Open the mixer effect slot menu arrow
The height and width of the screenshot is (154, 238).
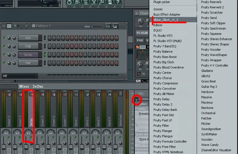[x=137, y=100]
